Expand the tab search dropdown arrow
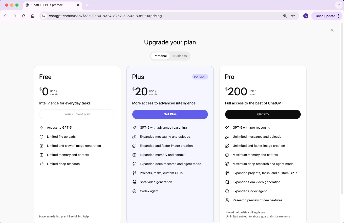This screenshot has height=223, width=344. [339, 5]
